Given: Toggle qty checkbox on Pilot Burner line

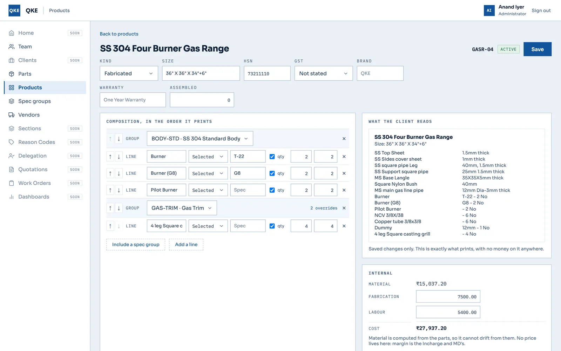Looking at the screenshot, I should click(272, 190).
